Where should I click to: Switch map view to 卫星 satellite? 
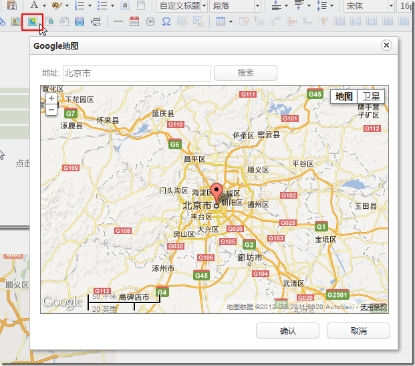pyautogui.click(x=371, y=96)
